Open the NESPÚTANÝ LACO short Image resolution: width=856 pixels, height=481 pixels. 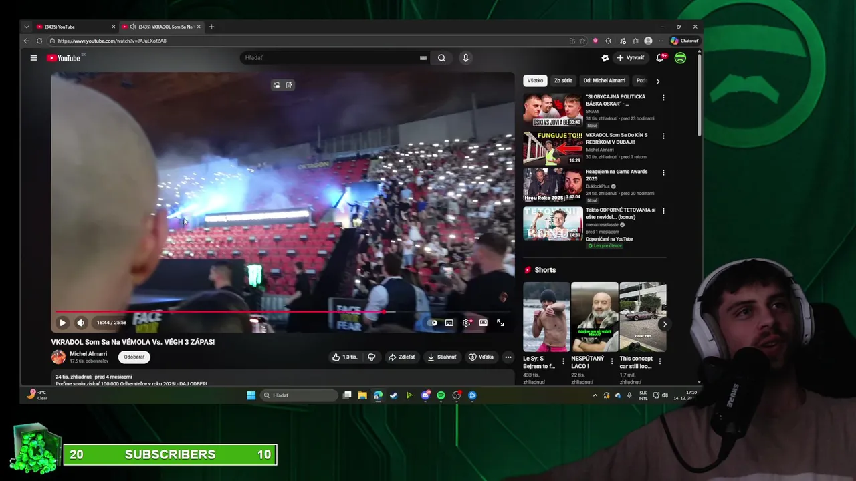click(x=595, y=317)
